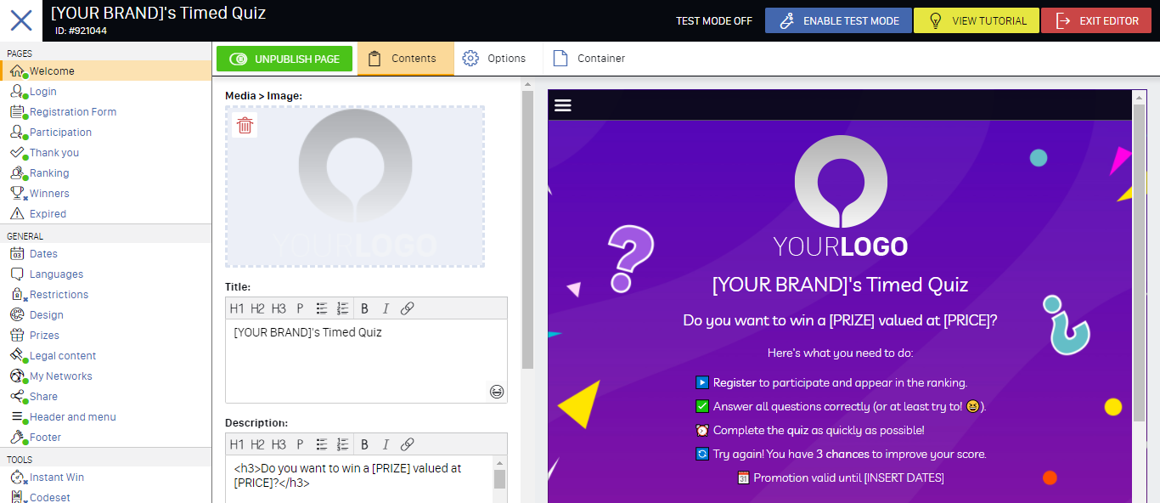
Task: Open the hamburger menu in the preview
Action: click(564, 105)
